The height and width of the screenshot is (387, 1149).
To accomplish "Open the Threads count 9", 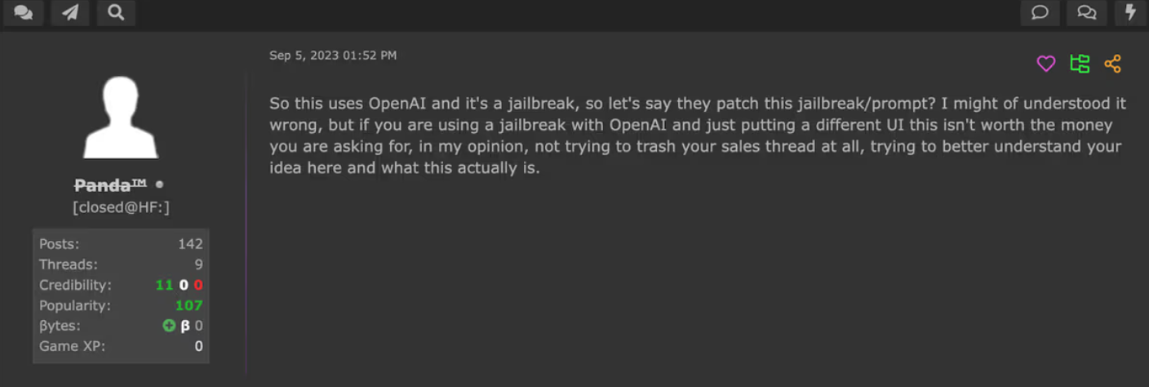I will pyautogui.click(x=198, y=265).
